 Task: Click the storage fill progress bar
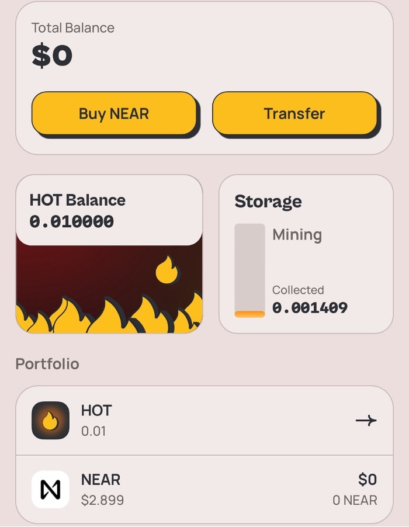click(x=250, y=269)
